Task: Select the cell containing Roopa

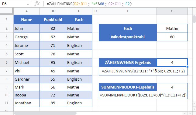Action: click(27, 95)
